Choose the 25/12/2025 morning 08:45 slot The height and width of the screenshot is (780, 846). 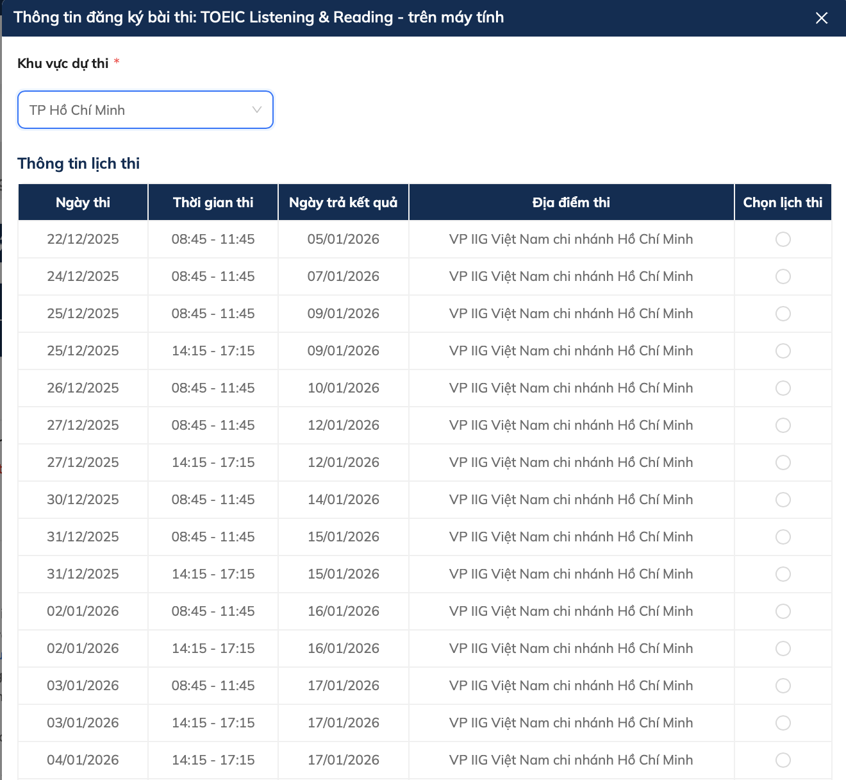783,314
